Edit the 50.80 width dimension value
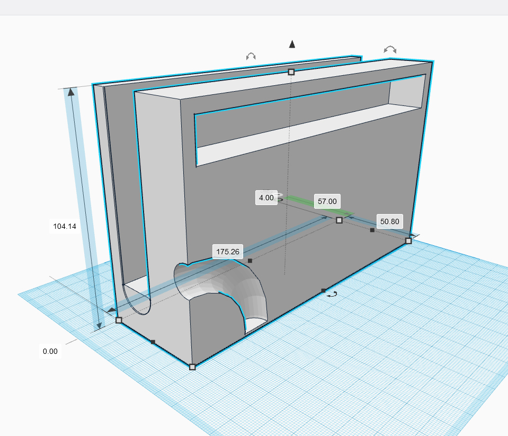The image size is (508, 436). click(x=389, y=221)
